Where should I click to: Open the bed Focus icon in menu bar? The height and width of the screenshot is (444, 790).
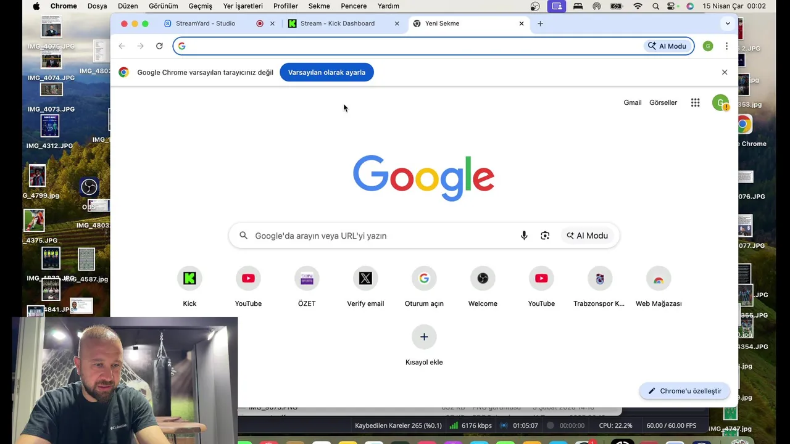(x=578, y=6)
